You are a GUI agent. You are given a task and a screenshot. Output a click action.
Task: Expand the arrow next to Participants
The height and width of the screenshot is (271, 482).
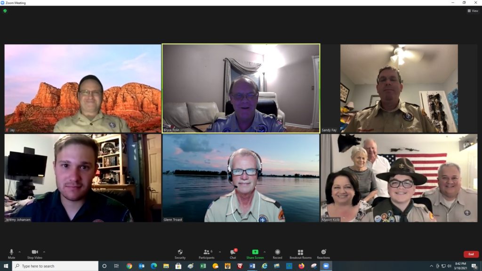[219, 252]
